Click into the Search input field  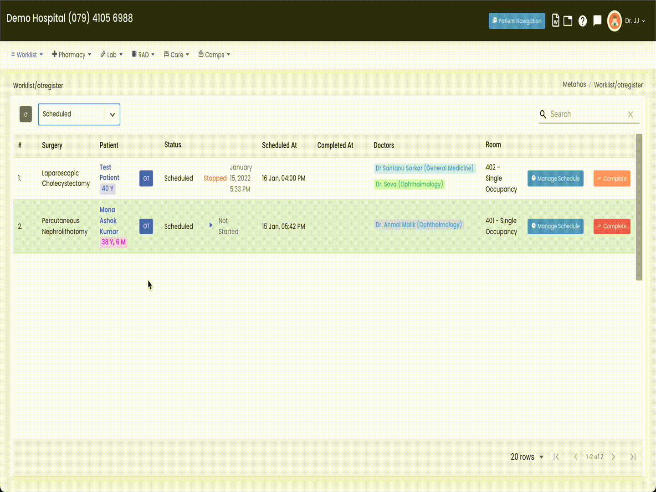[x=585, y=114]
